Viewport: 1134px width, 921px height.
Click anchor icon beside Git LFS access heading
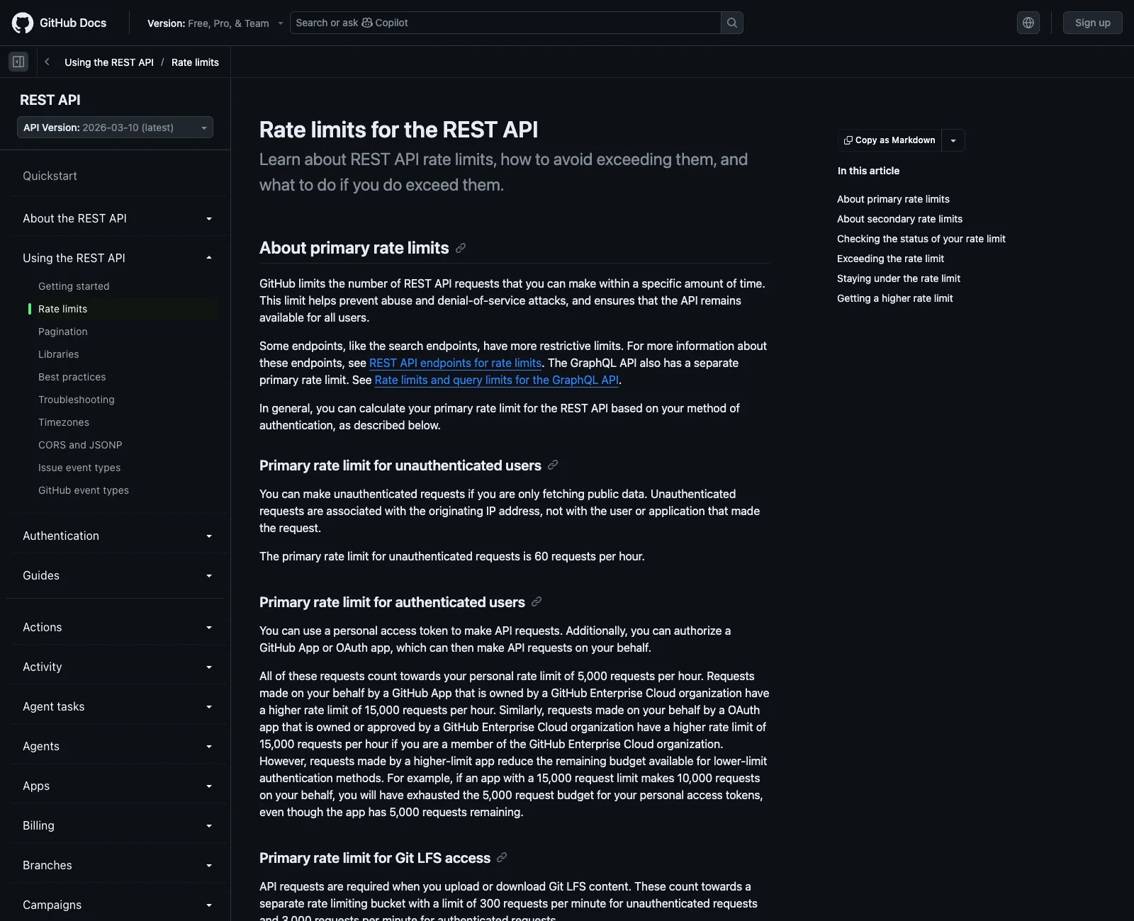502,858
